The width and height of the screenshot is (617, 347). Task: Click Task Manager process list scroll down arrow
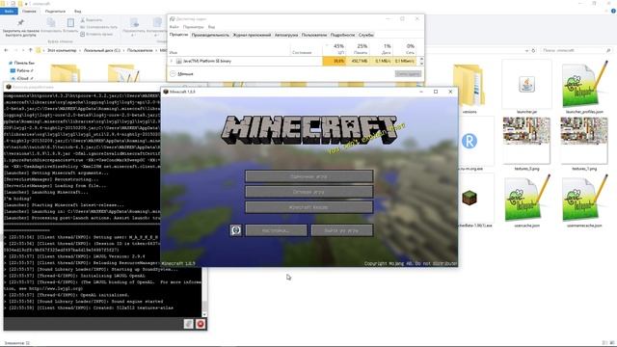[x=421, y=64]
